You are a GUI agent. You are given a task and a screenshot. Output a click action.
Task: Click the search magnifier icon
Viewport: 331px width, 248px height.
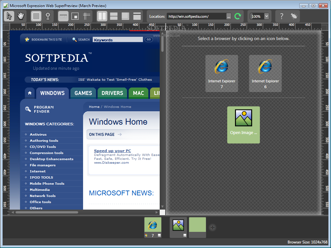74,39
